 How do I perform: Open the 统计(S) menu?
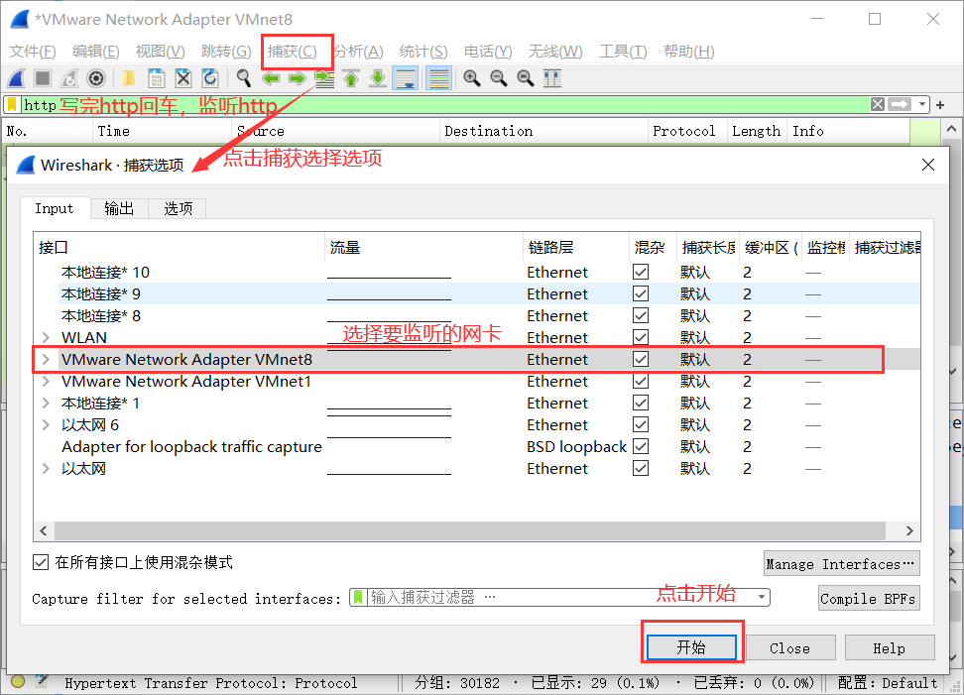423,52
